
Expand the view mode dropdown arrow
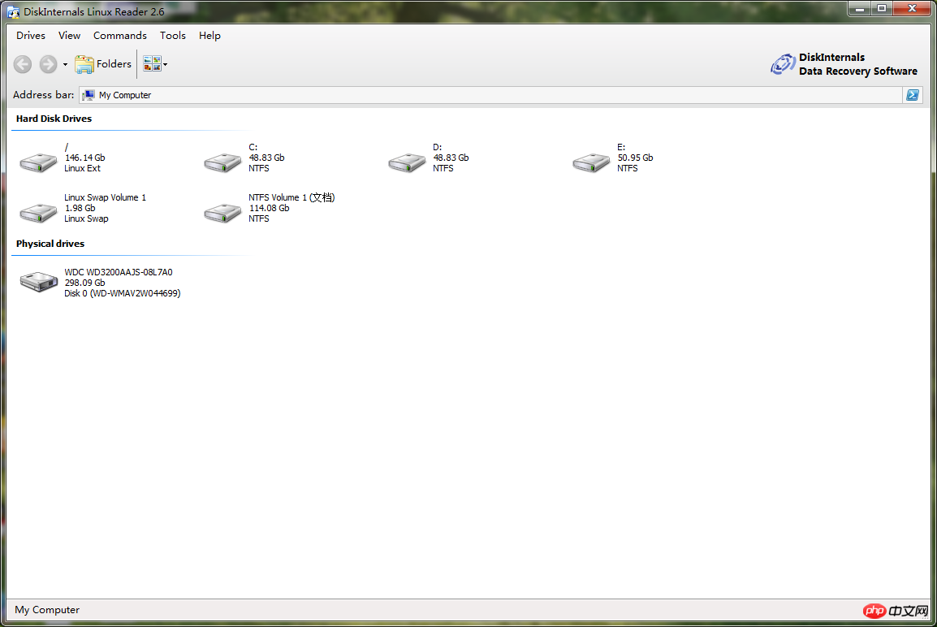click(x=166, y=64)
